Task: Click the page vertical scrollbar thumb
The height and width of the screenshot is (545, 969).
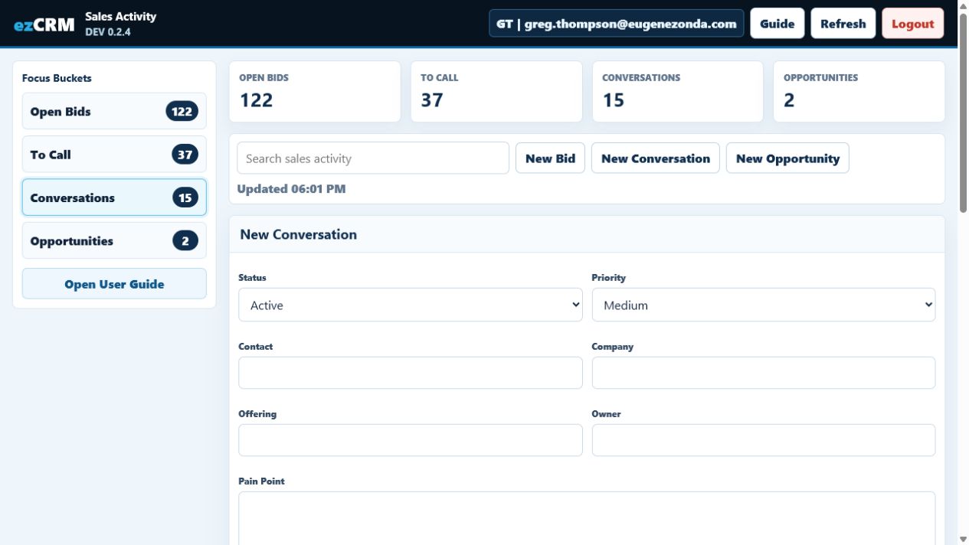Action: (x=963, y=113)
